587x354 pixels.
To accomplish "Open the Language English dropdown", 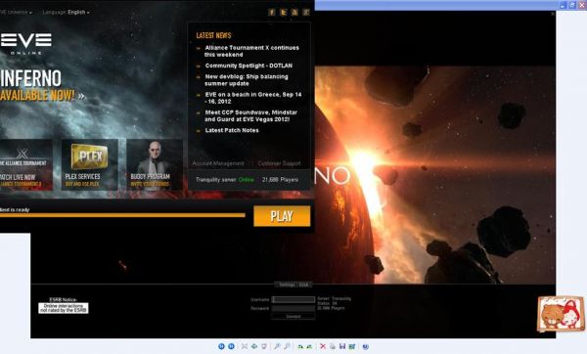I will (66, 12).
